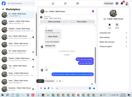Image resolution: width=132 pixels, height=97 pixels.
Task: Open the taskbar clock showing 12:30 pm
Action: [123, 95]
